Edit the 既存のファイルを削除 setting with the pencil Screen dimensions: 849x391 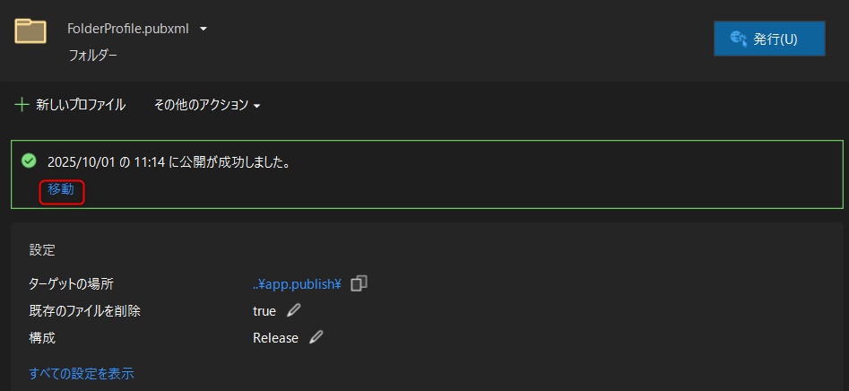[294, 311]
